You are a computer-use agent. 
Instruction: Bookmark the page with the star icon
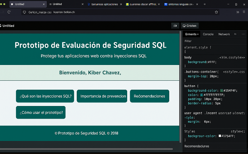pyautogui.click(x=216, y=12)
